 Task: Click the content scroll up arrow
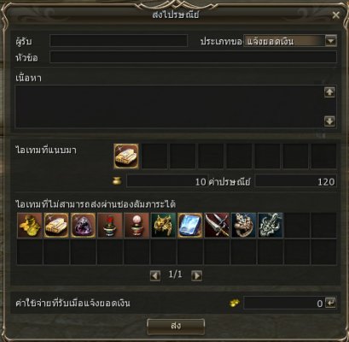[x=329, y=92]
